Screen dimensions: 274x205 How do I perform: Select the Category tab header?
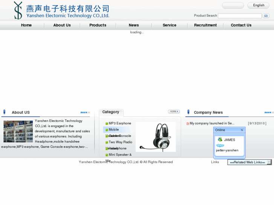pos(111,112)
